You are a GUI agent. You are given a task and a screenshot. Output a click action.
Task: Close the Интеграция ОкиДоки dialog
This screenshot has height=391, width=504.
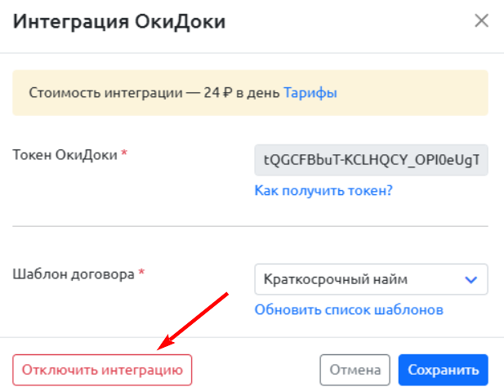[481, 21]
